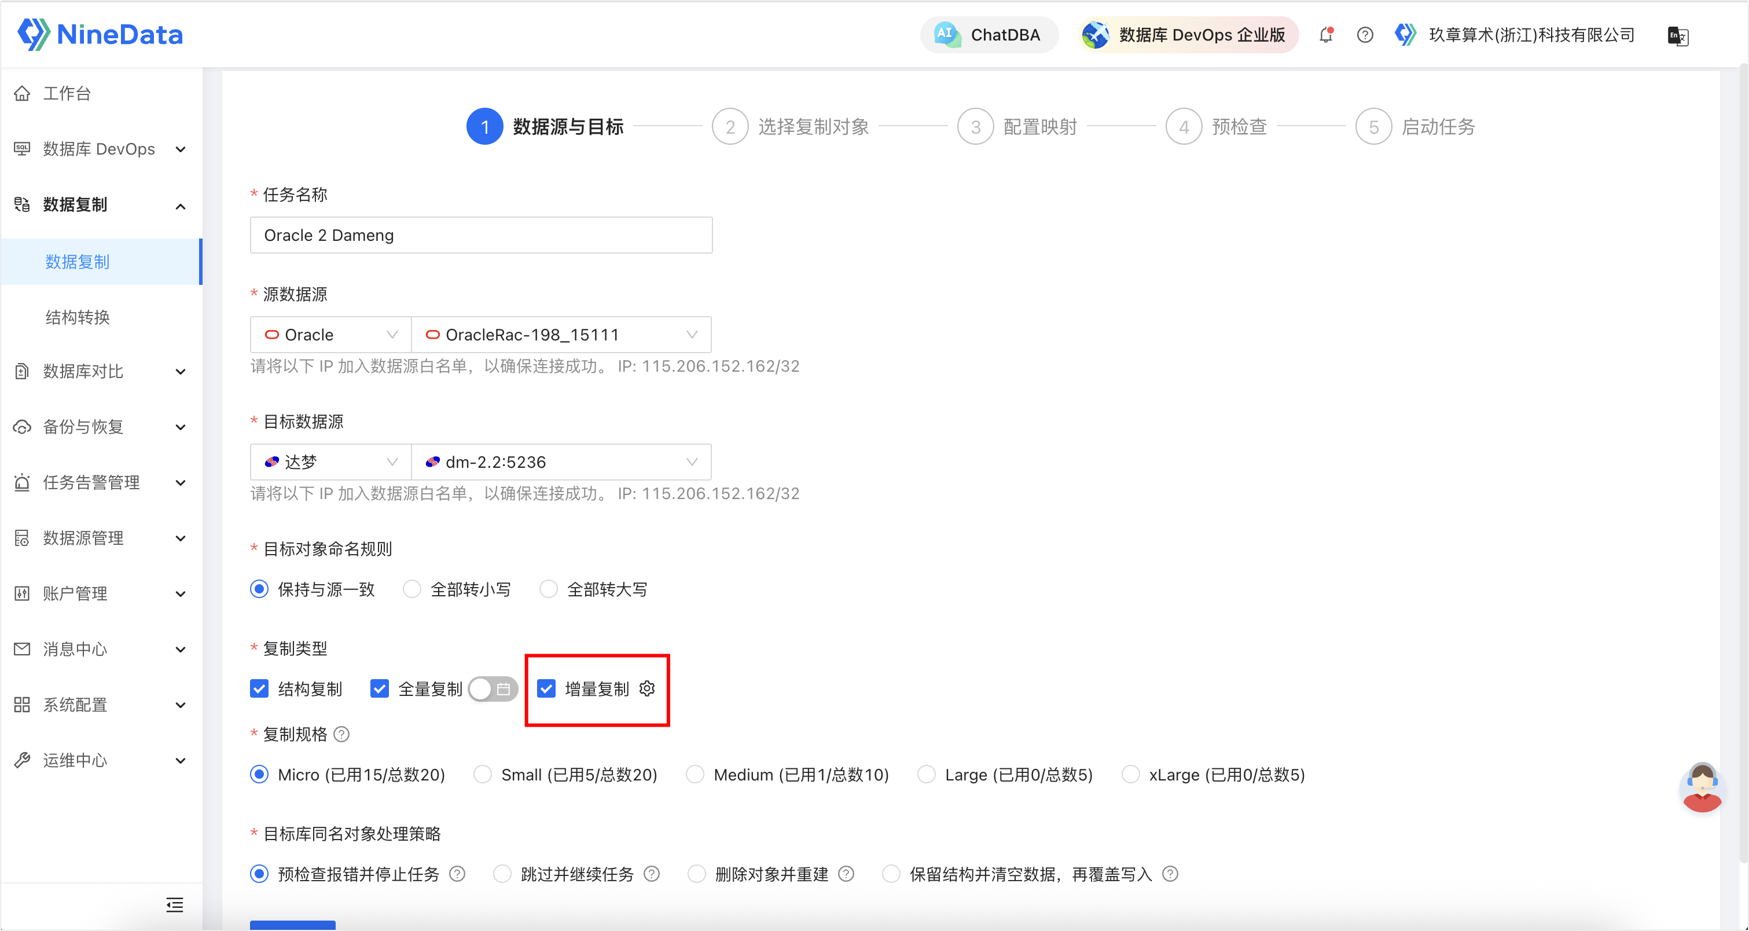Go to 工作台 in the sidebar
The height and width of the screenshot is (931, 1749).
tap(67, 93)
